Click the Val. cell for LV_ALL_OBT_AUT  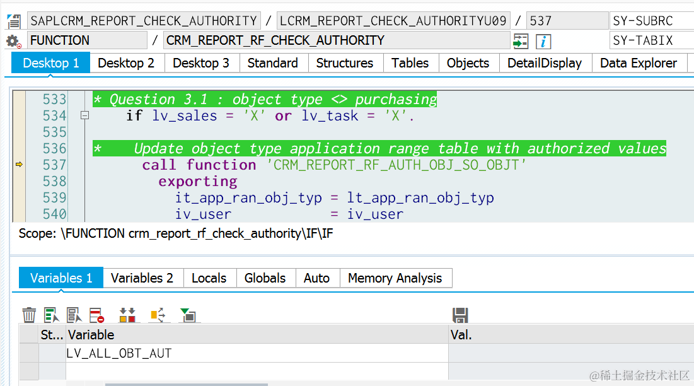pos(571,353)
